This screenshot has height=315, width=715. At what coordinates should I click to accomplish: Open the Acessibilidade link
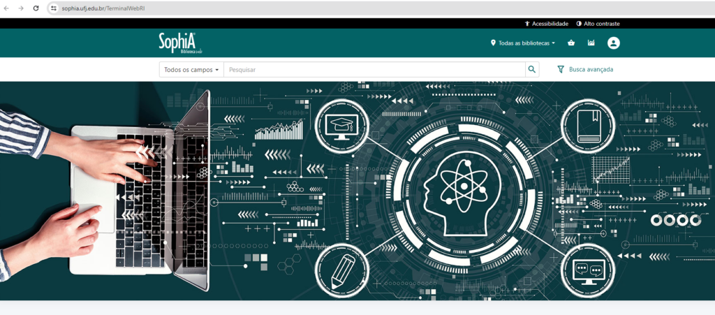(x=546, y=24)
